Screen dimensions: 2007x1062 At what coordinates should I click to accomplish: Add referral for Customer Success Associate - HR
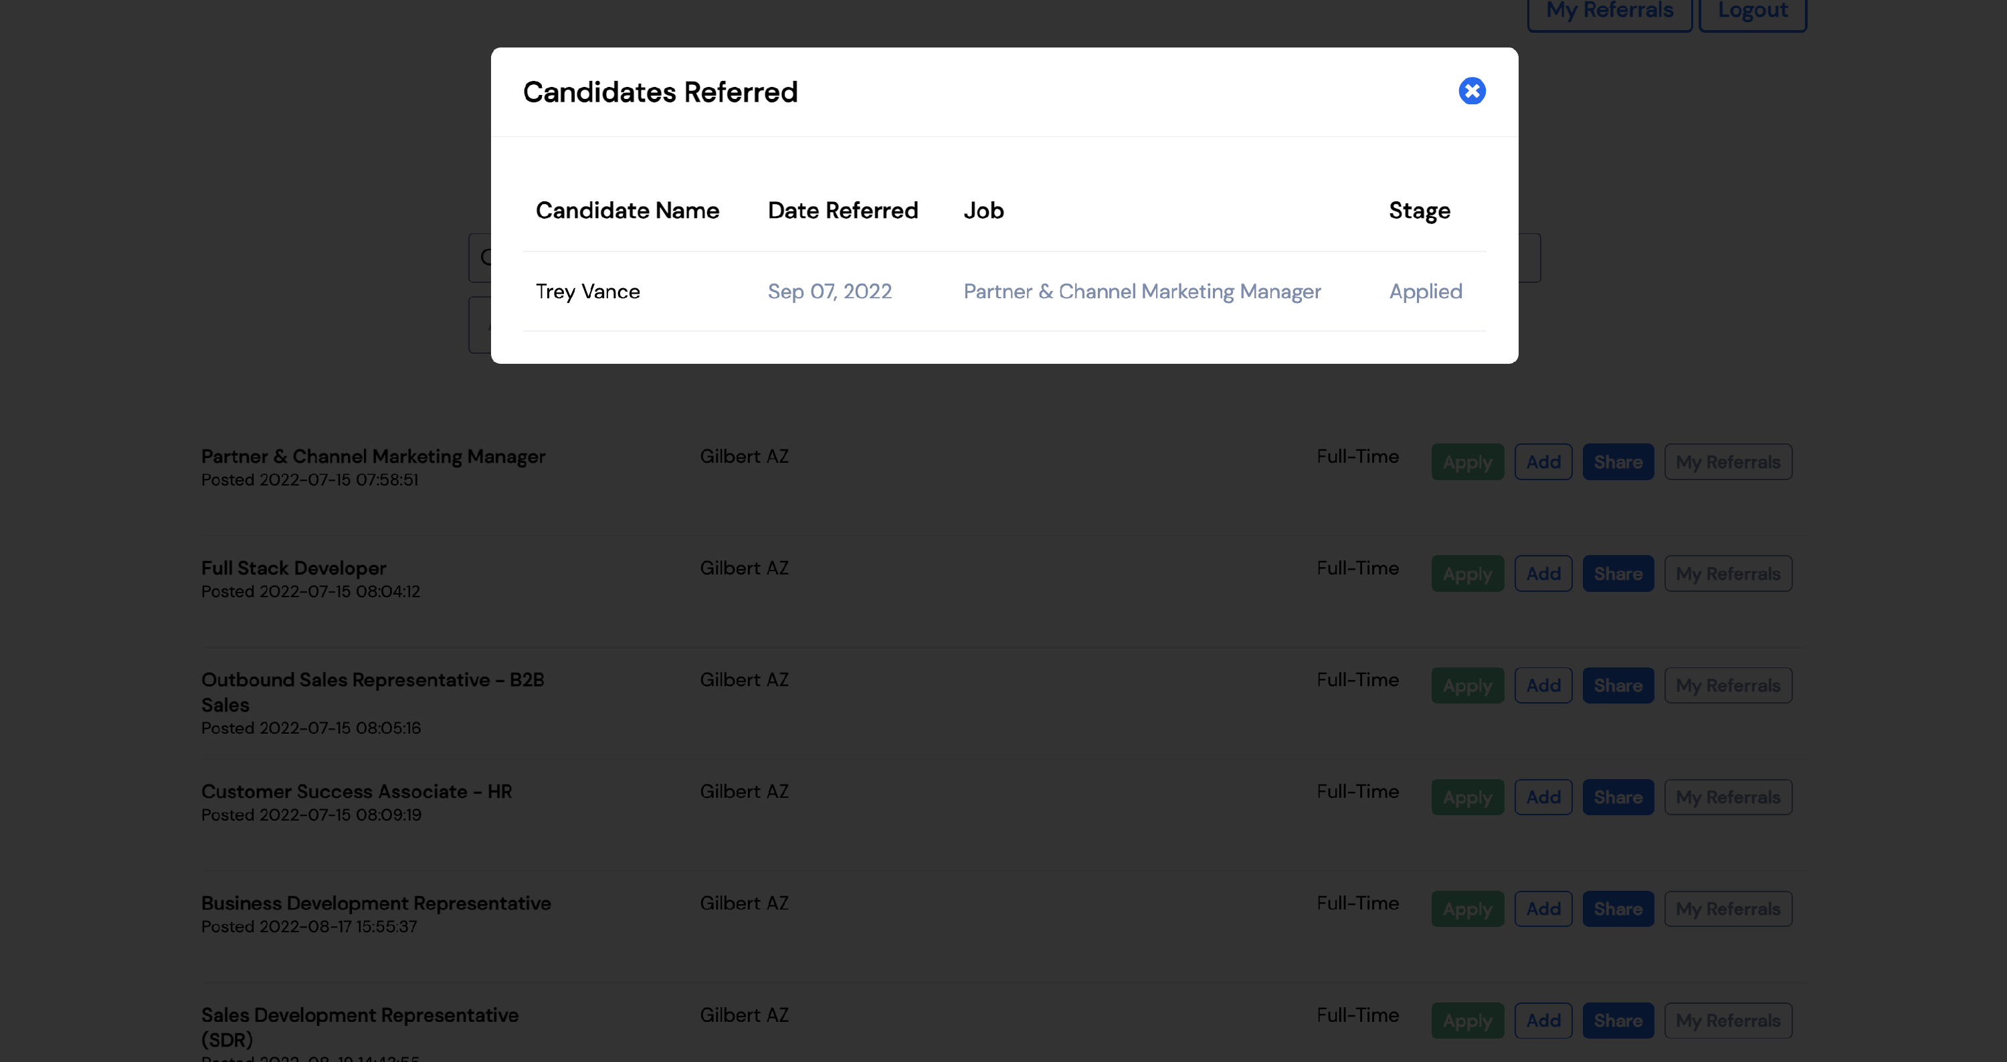tap(1543, 797)
